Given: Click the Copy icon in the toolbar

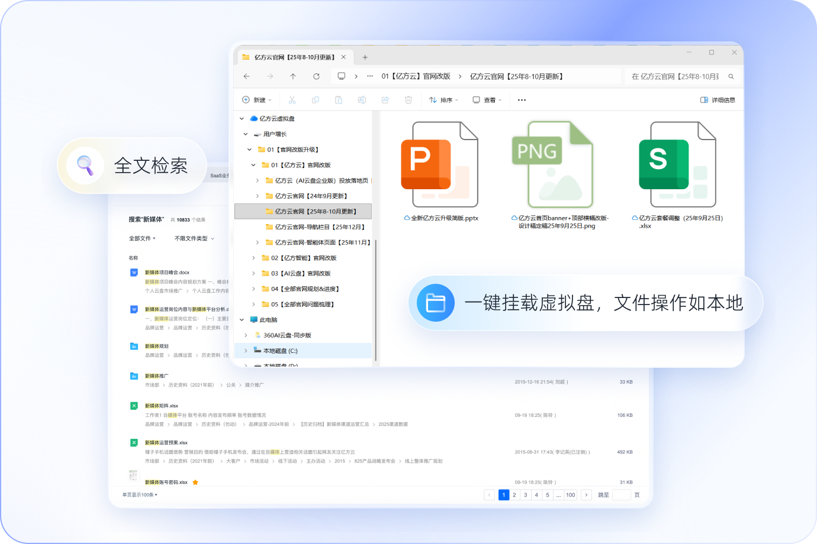Looking at the screenshot, I should coord(316,100).
